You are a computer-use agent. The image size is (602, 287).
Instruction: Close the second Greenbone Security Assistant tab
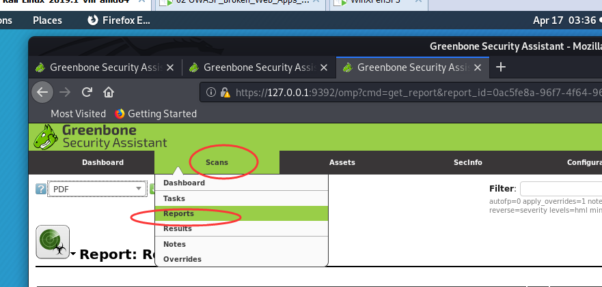point(324,67)
